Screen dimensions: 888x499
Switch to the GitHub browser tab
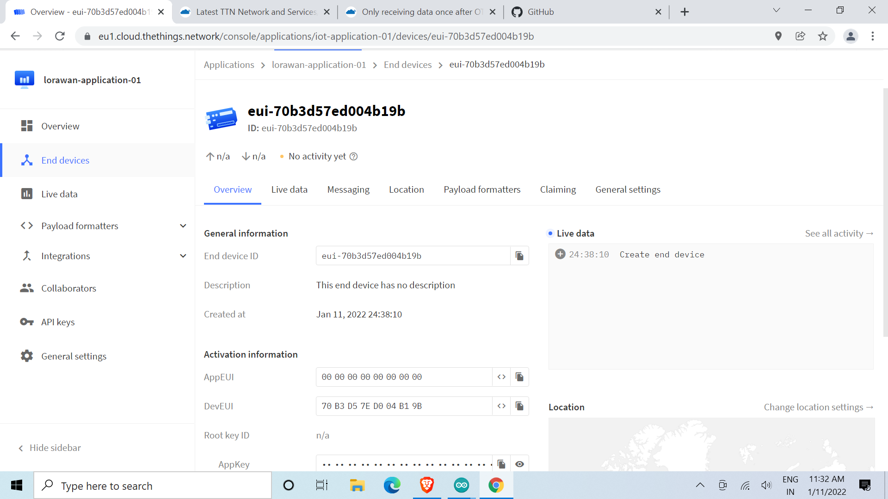(586, 12)
